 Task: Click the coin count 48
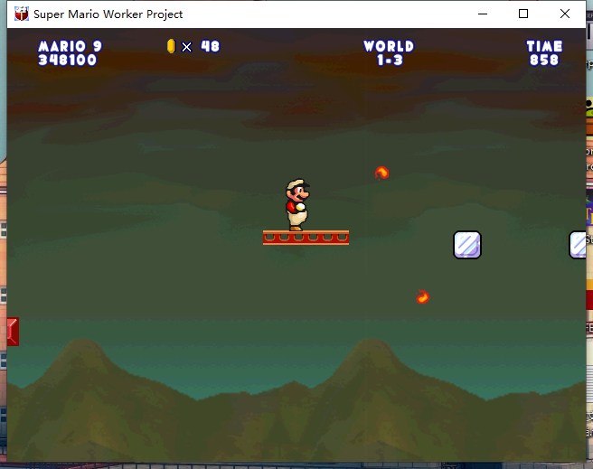[210, 46]
